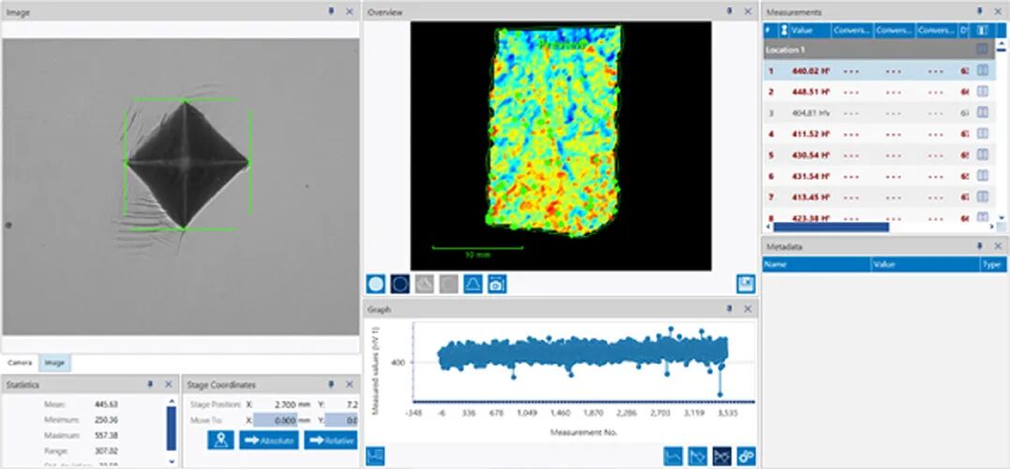Image resolution: width=1010 pixels, height=469 pixels.
Task: Click the Maximum value 557.38
Action: pyautogui.click(x=108, y=435)
